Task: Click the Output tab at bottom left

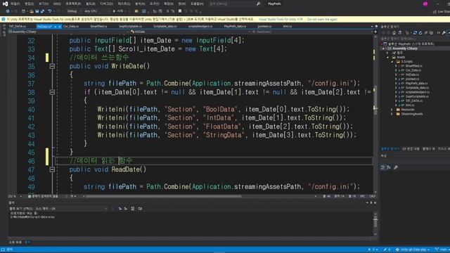Action: (x=27, y=242)
